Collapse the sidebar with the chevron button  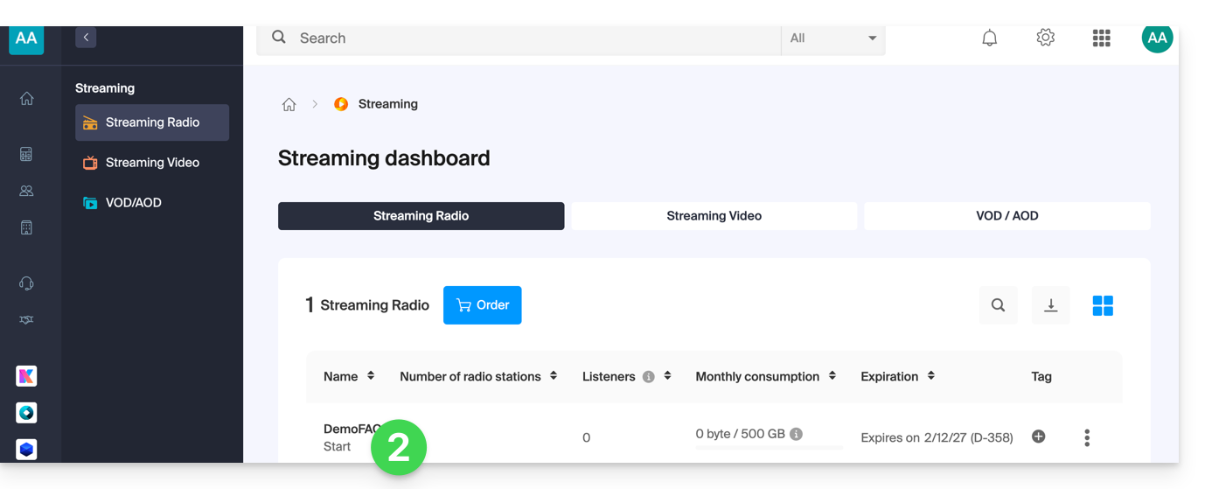(x=86, y=37)
